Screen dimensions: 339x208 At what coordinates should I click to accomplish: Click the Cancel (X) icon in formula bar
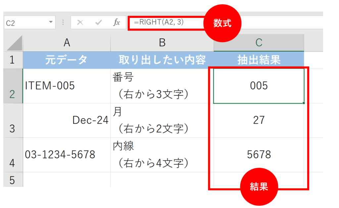[x=80, y=22]
